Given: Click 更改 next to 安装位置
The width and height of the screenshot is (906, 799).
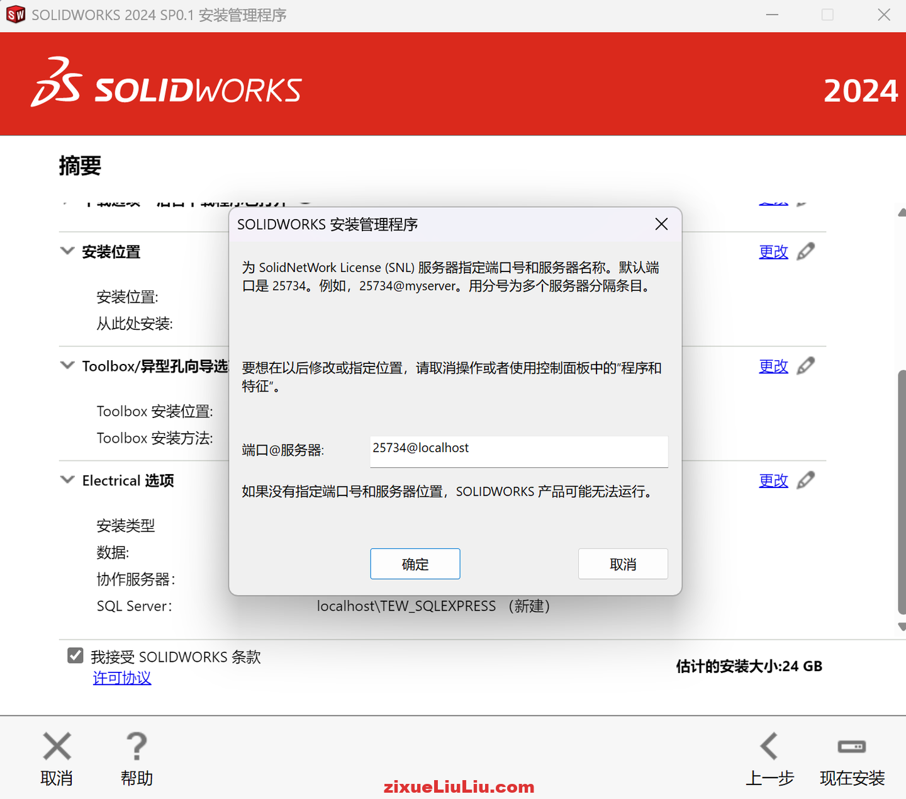Looking at the screenshot, I should (x=773, y=251).
